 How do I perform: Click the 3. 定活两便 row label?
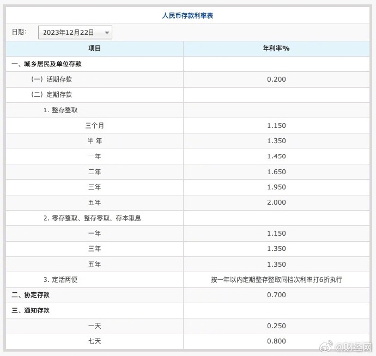pos(60,280)
